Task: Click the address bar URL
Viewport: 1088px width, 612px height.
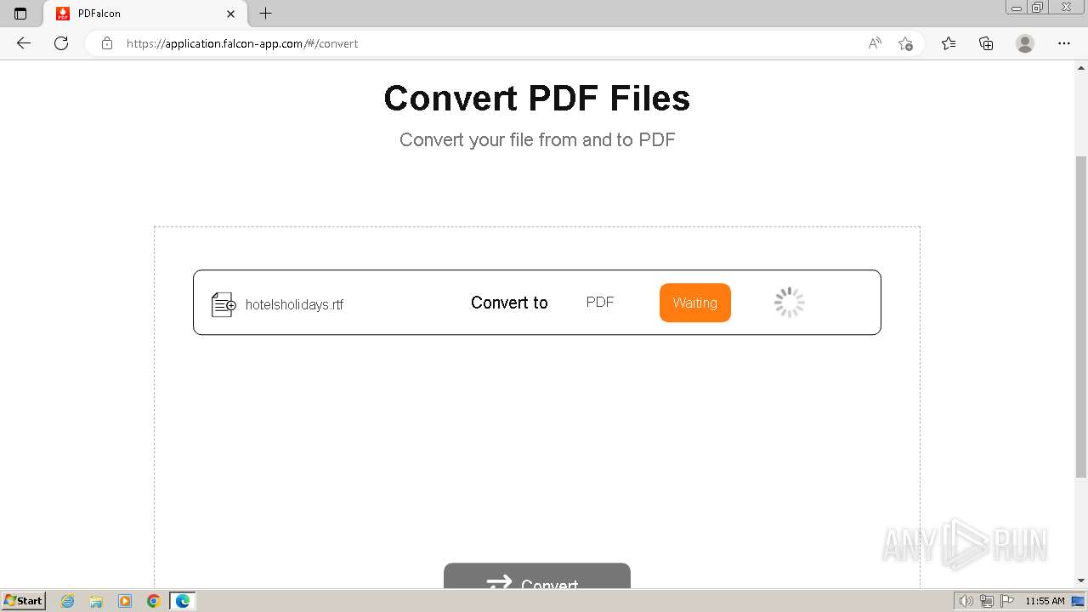Action: [242, 43]
